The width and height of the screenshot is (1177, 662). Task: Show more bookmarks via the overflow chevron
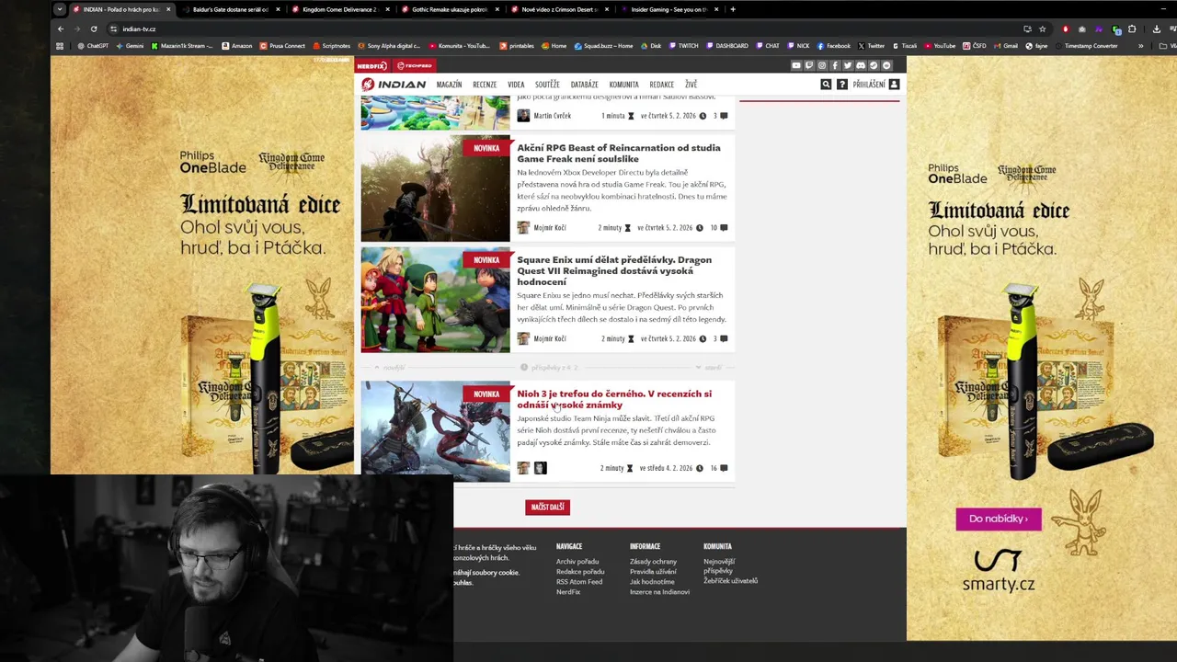(1141, 46)
